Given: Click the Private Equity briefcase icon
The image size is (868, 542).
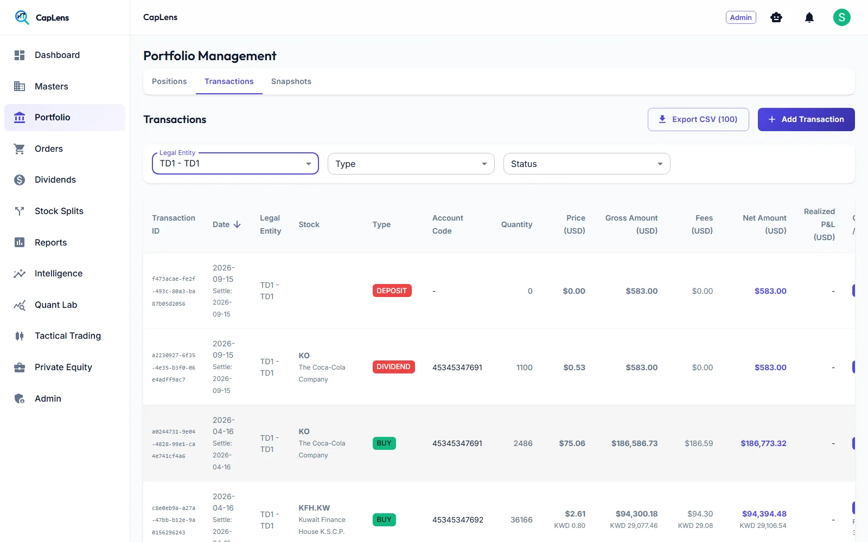Looking at the screenshot, I should click(20, 367).
